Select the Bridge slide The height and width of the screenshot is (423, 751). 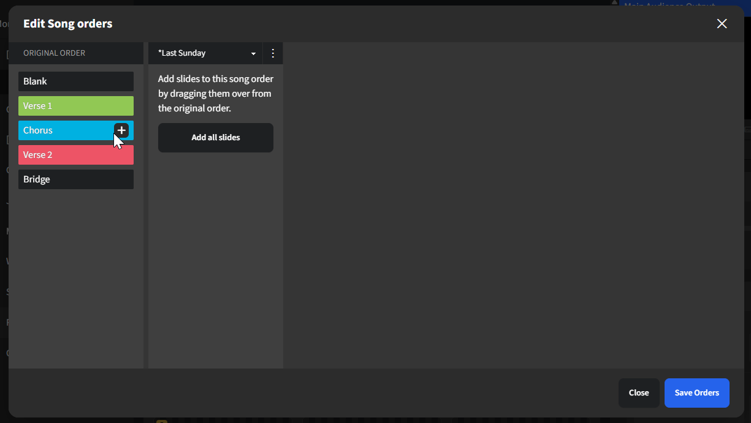(75, 179)
